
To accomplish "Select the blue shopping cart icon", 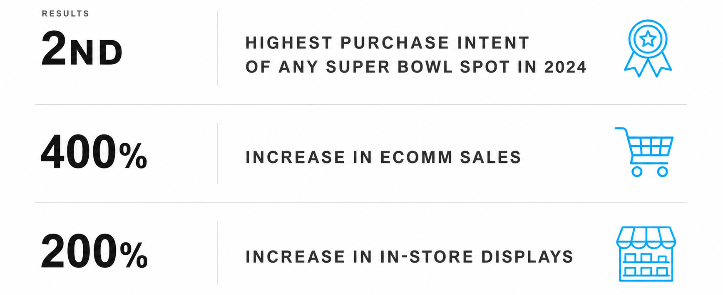I will point(644,152).
